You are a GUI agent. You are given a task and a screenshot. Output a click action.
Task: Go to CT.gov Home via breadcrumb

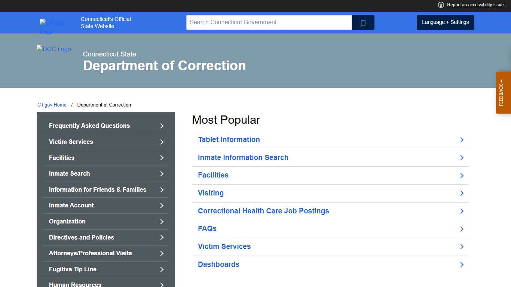coord(52,105)
